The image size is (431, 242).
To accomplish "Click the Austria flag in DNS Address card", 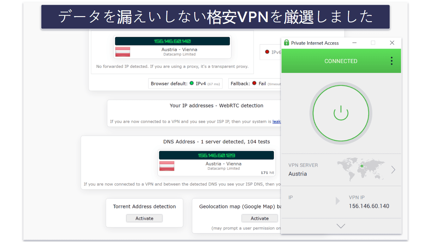I will click(x=167, y=166).
